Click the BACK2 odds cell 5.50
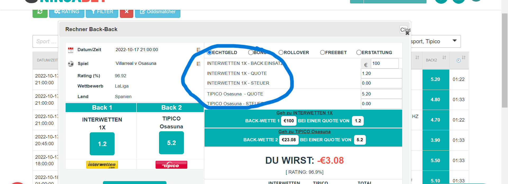Viewport: 508px width, 184px height. pyautogui.click(x=436, y=161)
